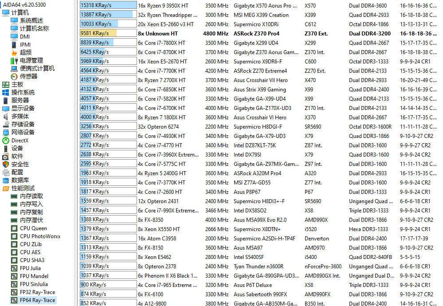Open the FPU Julia benchmark icon
The width and height of the screenshot is (443, 306).
click(14, 268)
